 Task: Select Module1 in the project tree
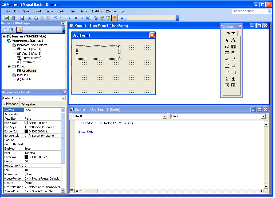point(27,79)
